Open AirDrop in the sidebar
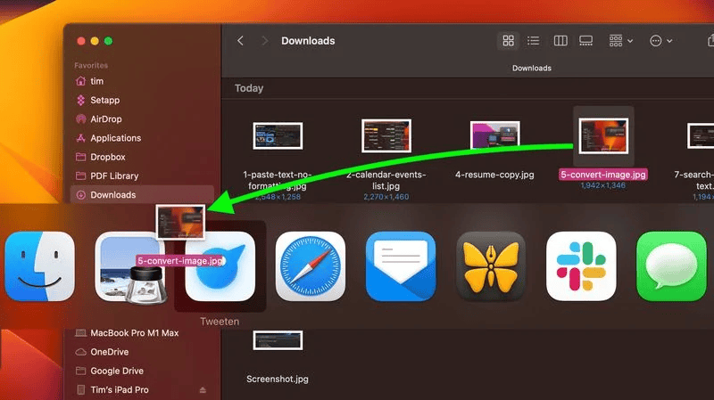 (106, 119)
